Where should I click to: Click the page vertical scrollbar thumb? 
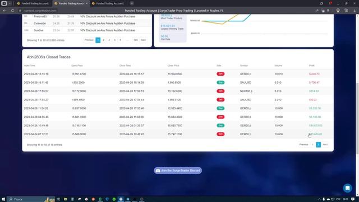(x=357, y=118)
